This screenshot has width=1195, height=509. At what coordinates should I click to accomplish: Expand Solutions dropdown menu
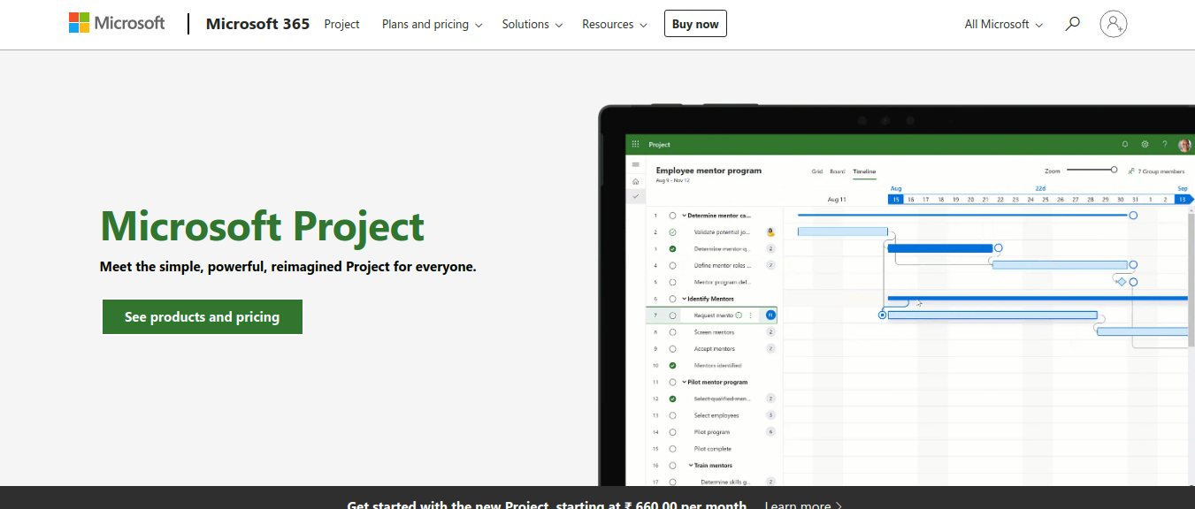(x=532, y=24)
